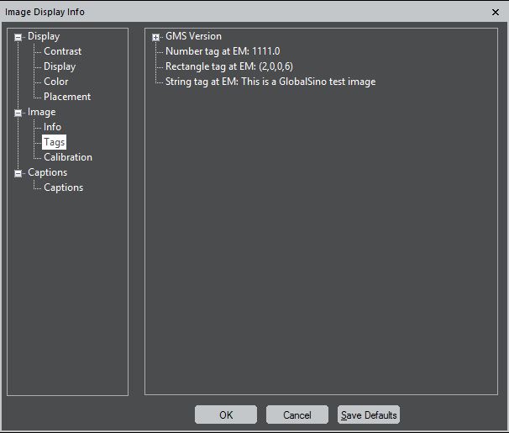This screenshot has width=509, height=433.
Task: Select the Display sub-item under Display
Action: [60, 66]
